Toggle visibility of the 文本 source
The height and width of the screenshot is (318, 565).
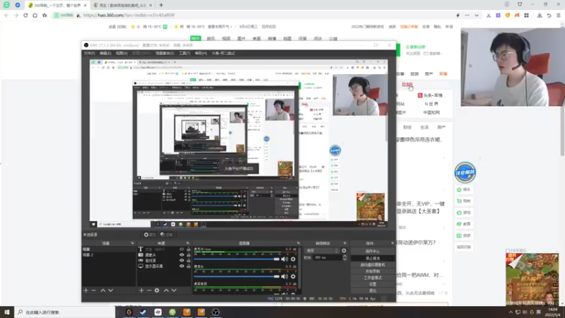click(182, 249)
